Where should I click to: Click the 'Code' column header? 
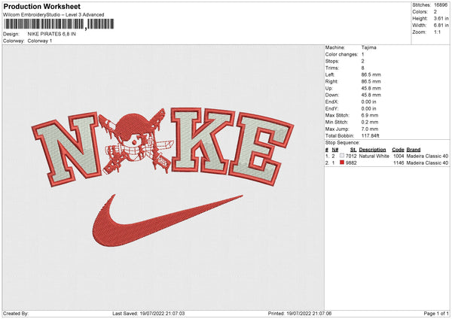tap(398, 150)
